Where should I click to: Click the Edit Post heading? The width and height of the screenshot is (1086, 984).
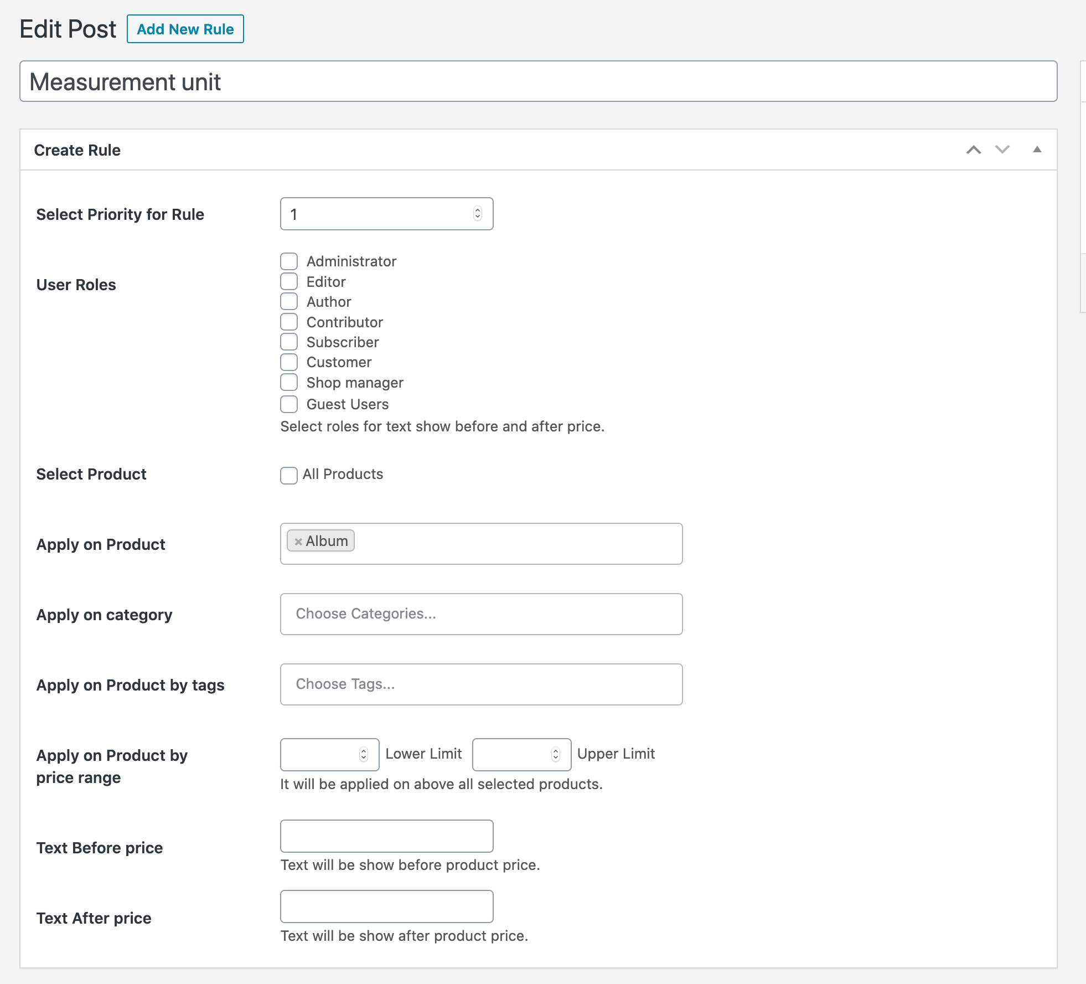pos(68,29)
